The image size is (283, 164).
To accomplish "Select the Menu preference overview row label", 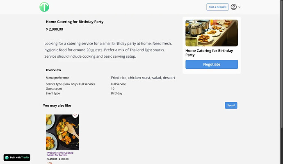I will 57,78.
